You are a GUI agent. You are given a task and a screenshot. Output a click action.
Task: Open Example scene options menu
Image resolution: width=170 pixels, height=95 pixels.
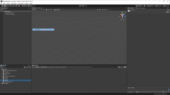(x=30, y=11)
